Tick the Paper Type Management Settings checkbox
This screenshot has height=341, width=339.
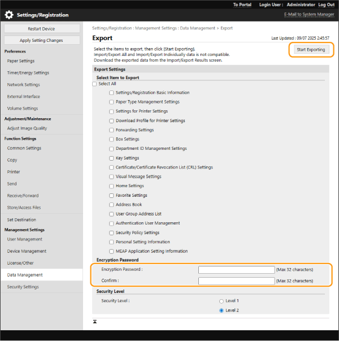pyautogui.click(x=112, y=102)
